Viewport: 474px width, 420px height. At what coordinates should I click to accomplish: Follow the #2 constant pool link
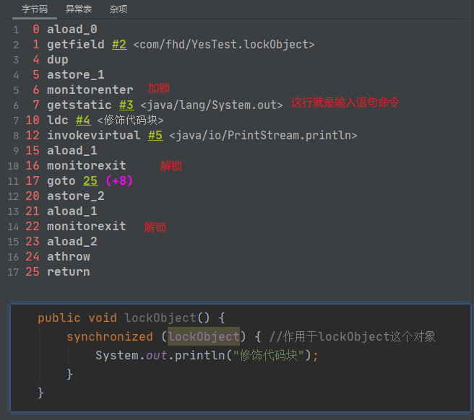click(119, 45)
